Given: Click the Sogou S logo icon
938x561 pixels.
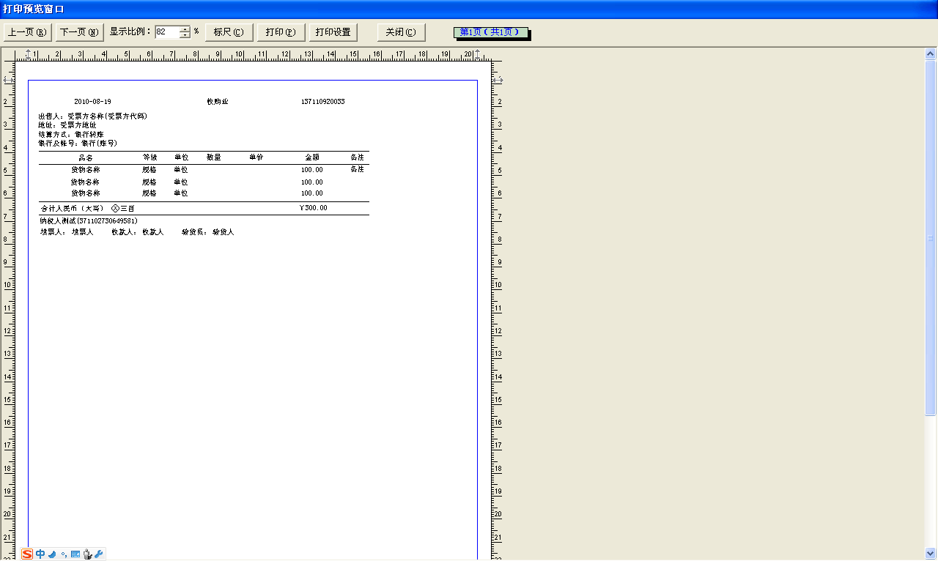Looking at the screenshot, I should tap(27, 554).
